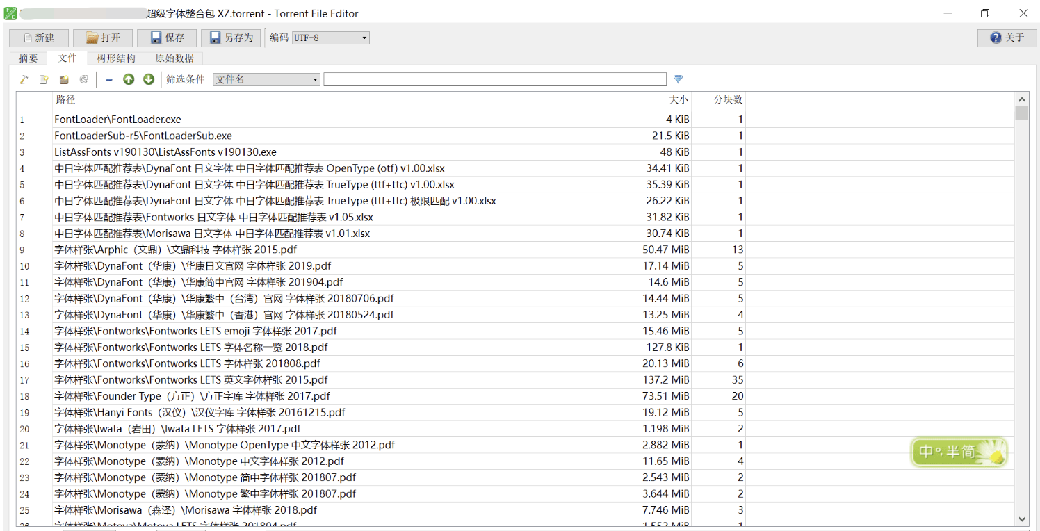This screenshot has height=531, width=1040.
Task: Select the 文鼎科技 字体样张 2015.pdf row
Action: pyautogui.click(x=516, y=250)
